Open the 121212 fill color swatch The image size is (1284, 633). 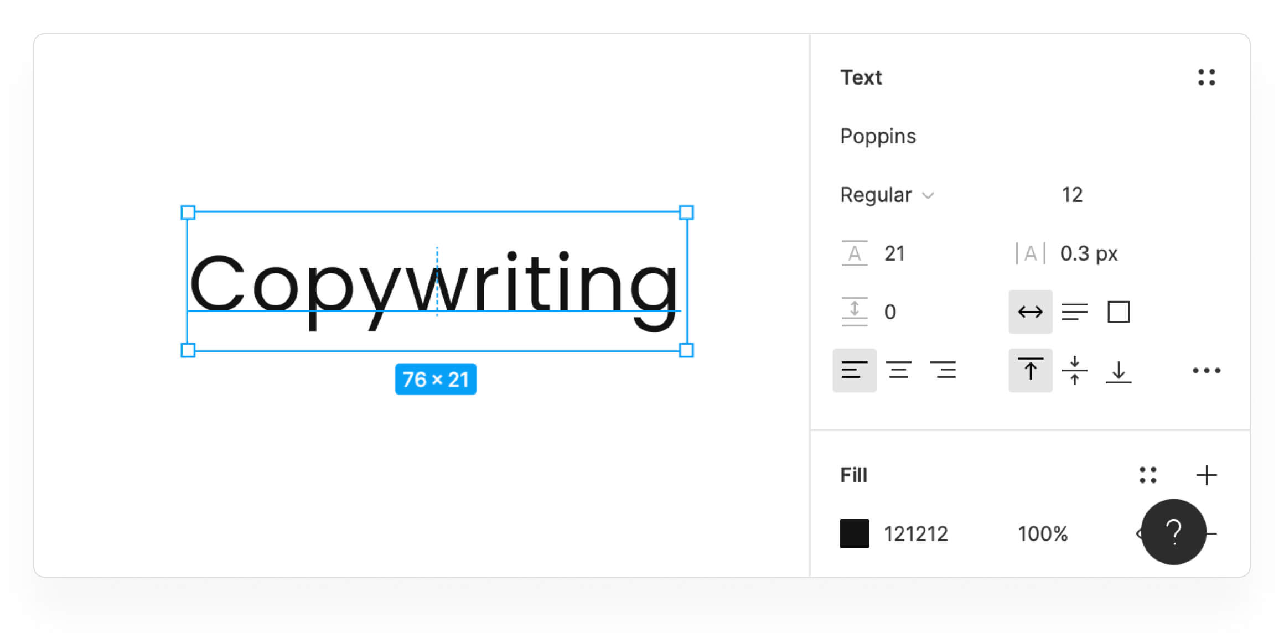tap(855, 534)
